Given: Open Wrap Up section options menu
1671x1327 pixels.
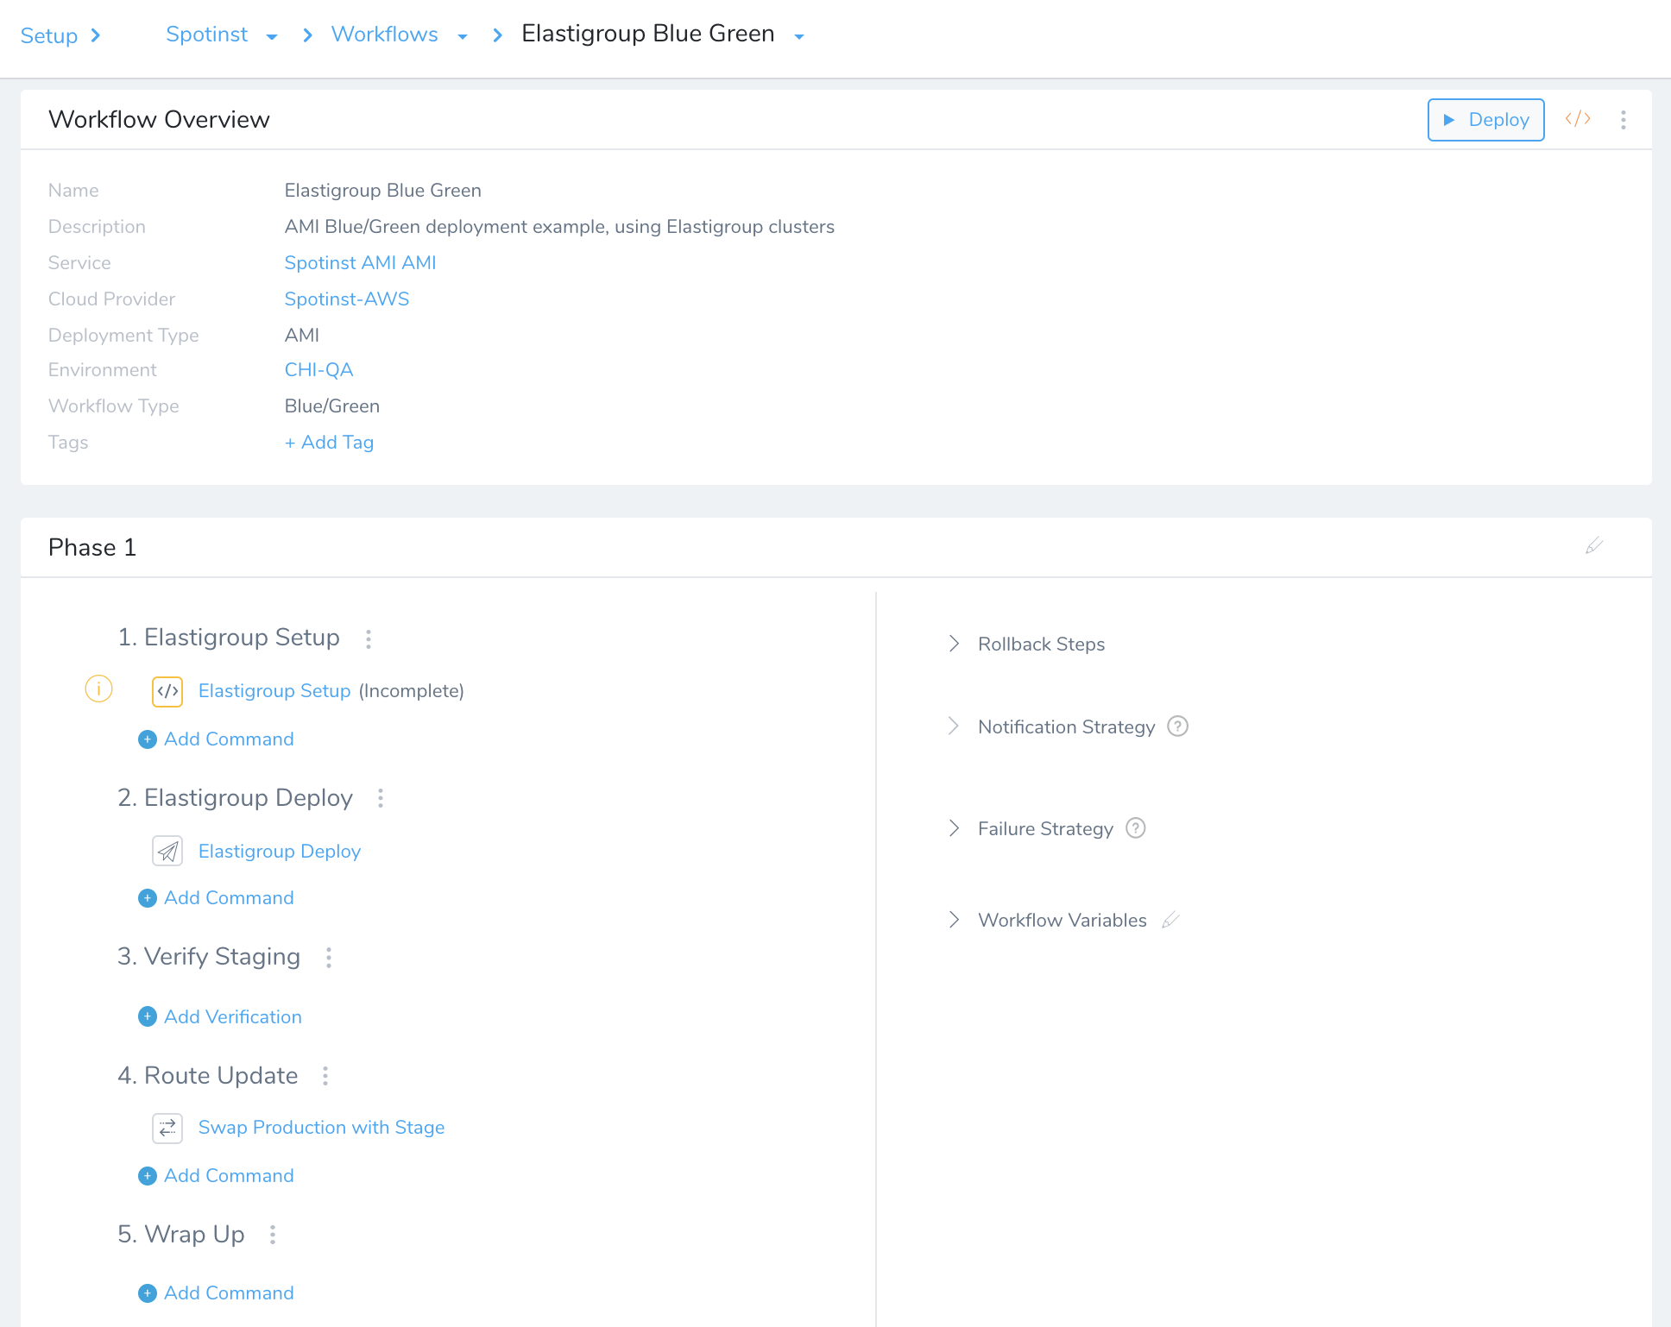Looking at the screenshot, I should click(x=273, y=1235).
